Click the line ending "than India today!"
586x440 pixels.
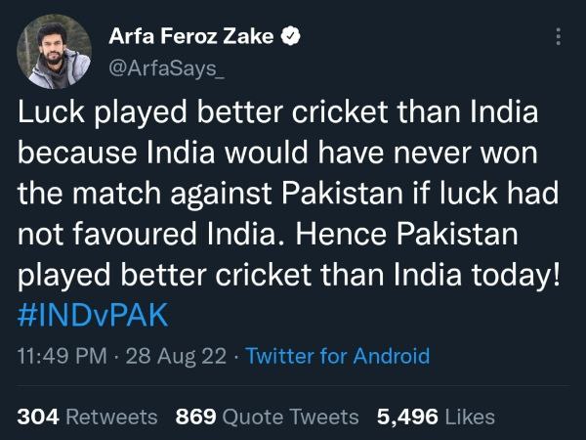(x=290, y=274)
